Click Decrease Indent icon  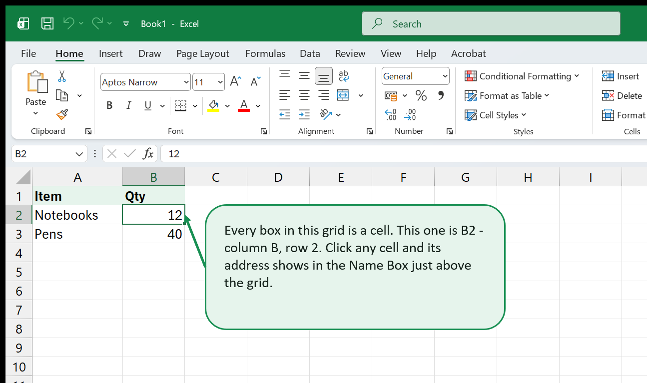(285, 114)
